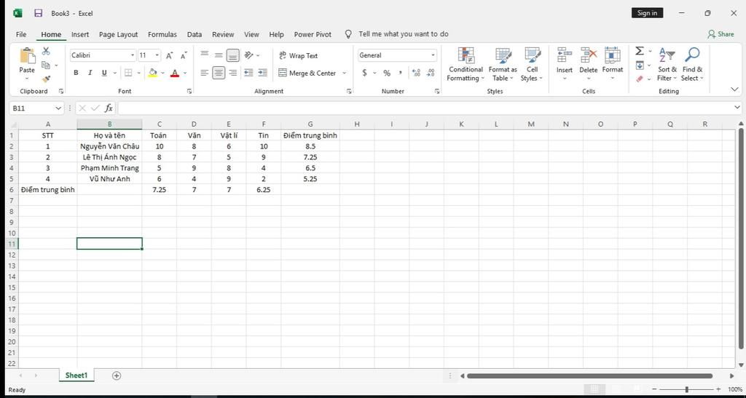The width and height of the screenshot is (746, 398).
Task: Collapse the ribbon with chevron
Action: pyautogui.click(x=735, y=89)
